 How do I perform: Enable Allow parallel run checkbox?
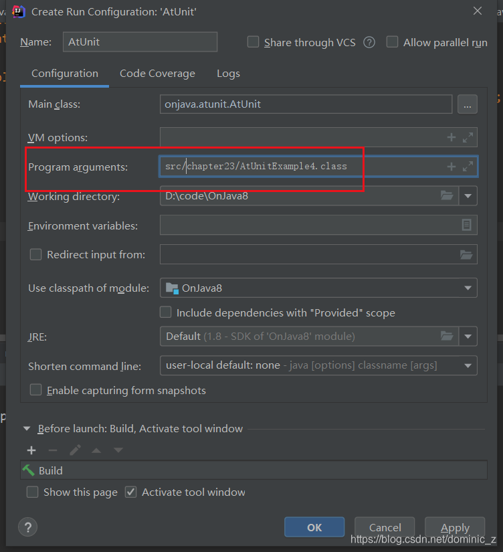[392, 42]
